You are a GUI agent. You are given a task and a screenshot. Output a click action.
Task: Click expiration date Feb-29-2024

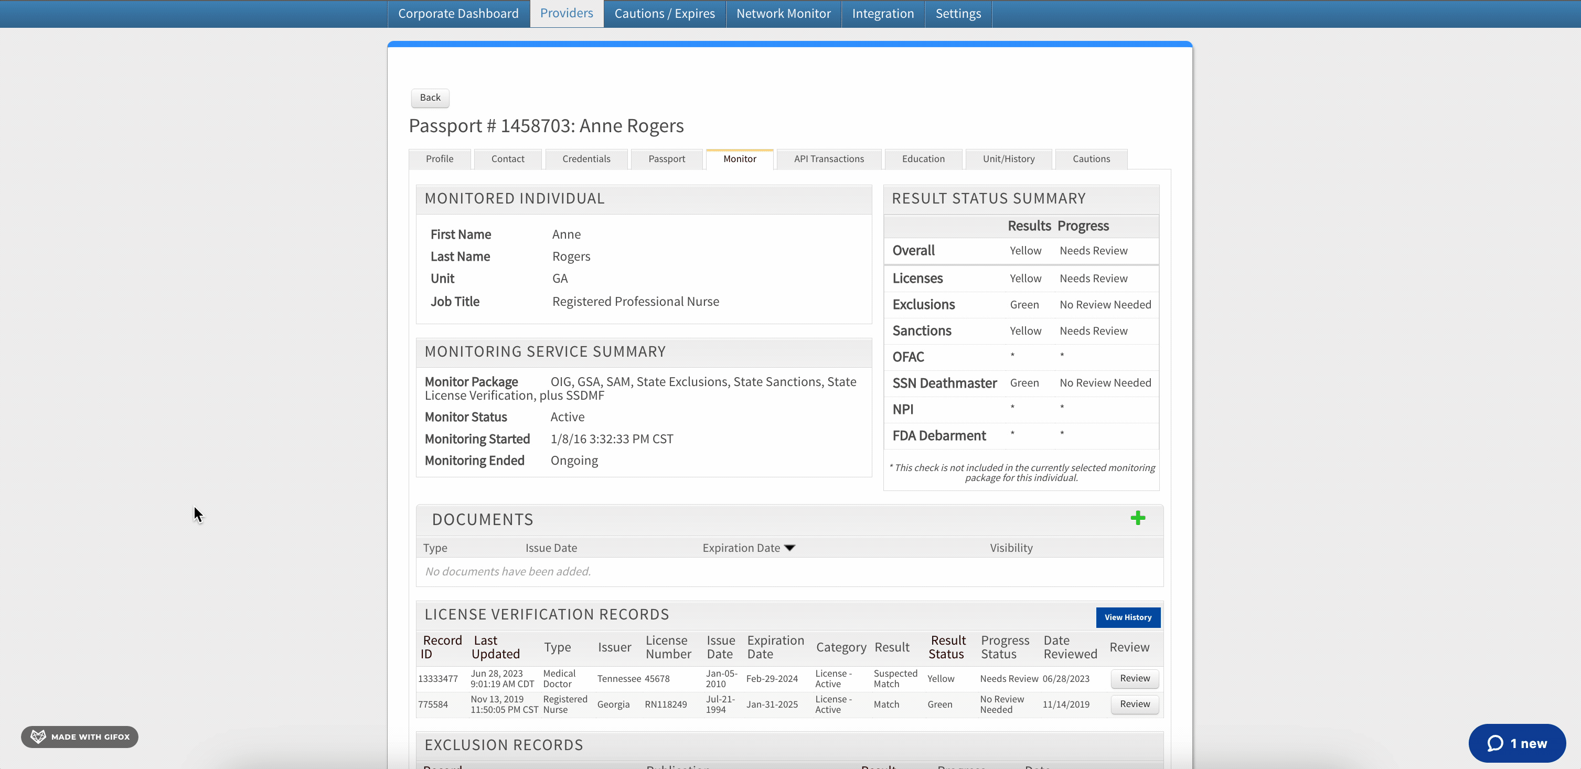point(772,679)
